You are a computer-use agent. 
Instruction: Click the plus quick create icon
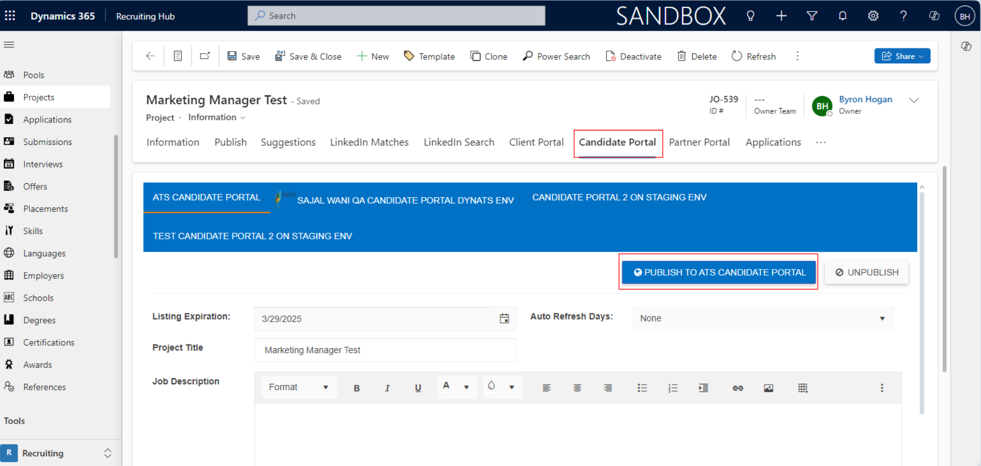(x=781, y=16)
